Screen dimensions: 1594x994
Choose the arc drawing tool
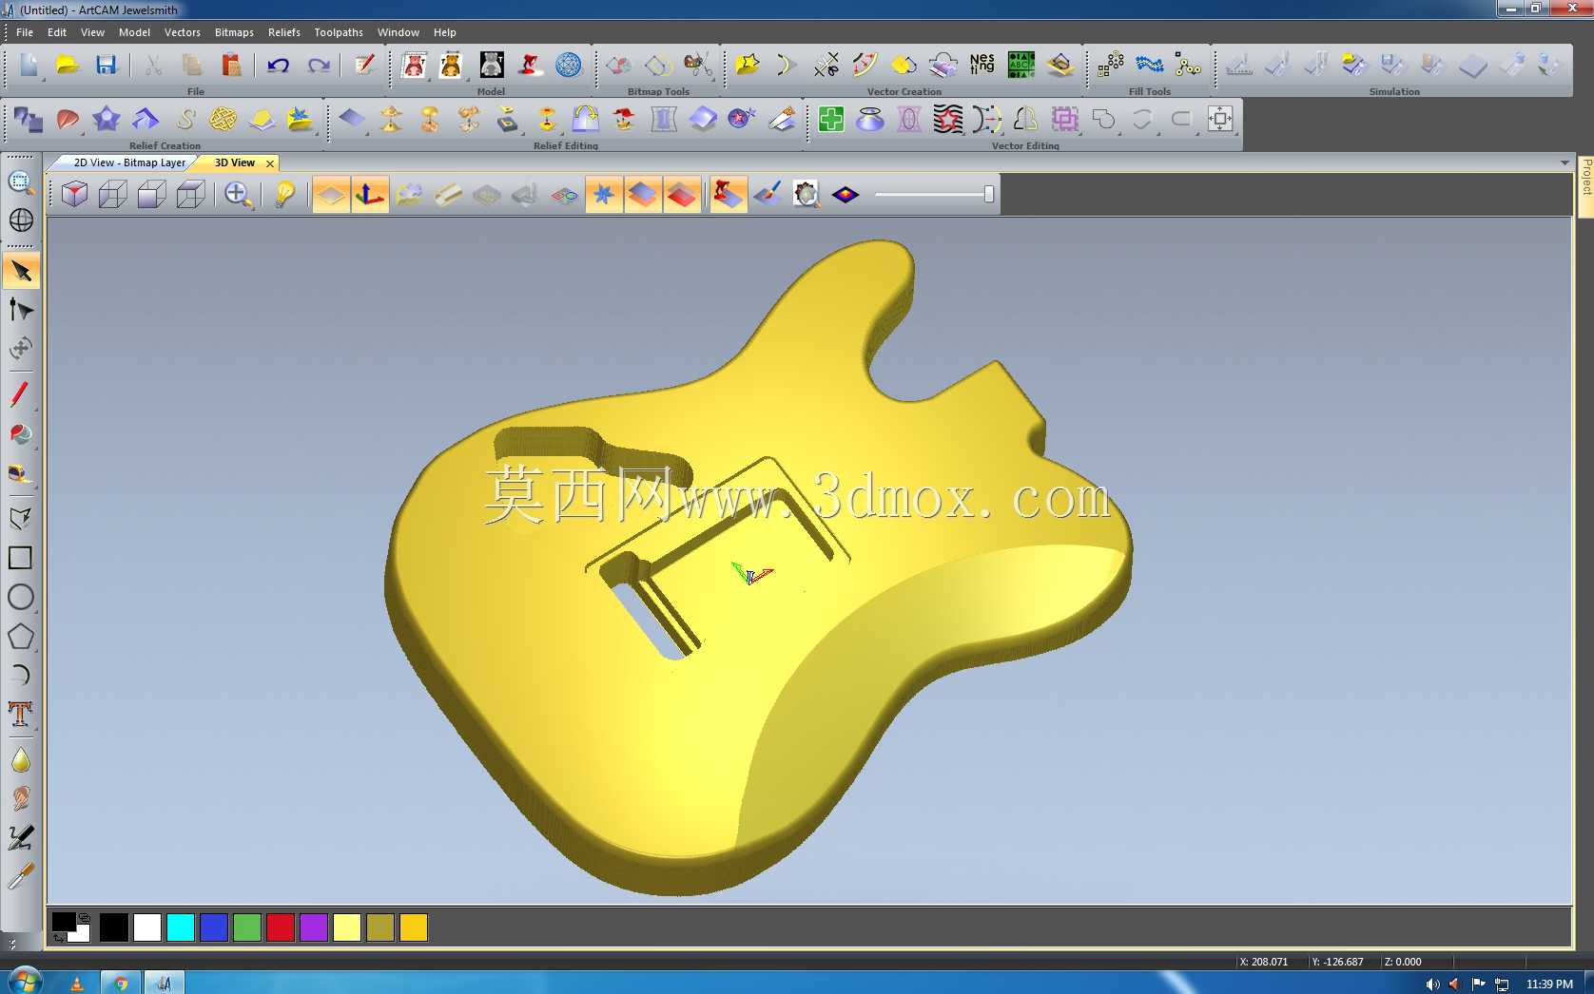click(21, 675)
